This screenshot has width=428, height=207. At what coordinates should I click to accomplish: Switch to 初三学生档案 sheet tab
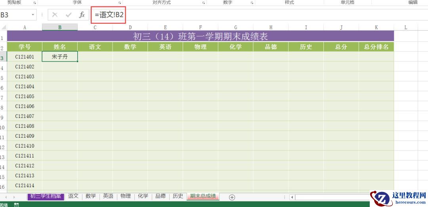coord(46,196)
